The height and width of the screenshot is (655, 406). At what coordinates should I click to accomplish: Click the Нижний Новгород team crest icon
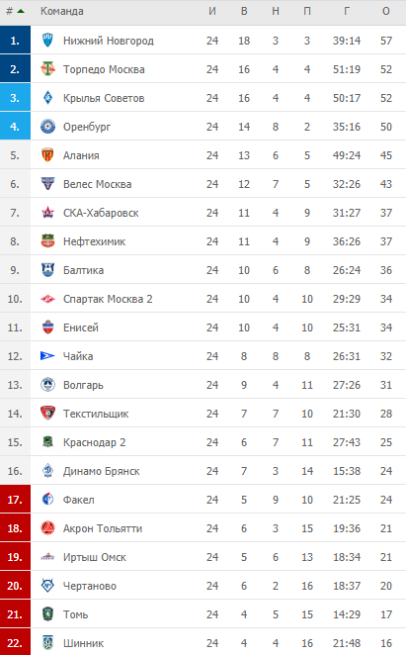click(x=48, y=41)
